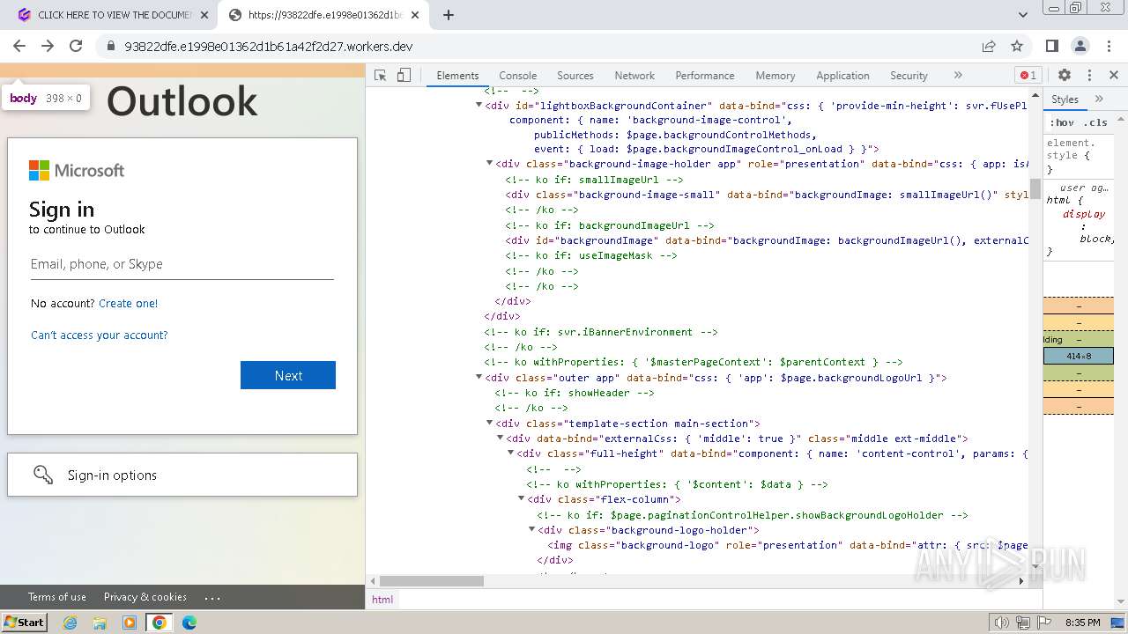The image size is (1128, 634).
Task: Open Chrome from the taskbar
Action: pos(159,623)
